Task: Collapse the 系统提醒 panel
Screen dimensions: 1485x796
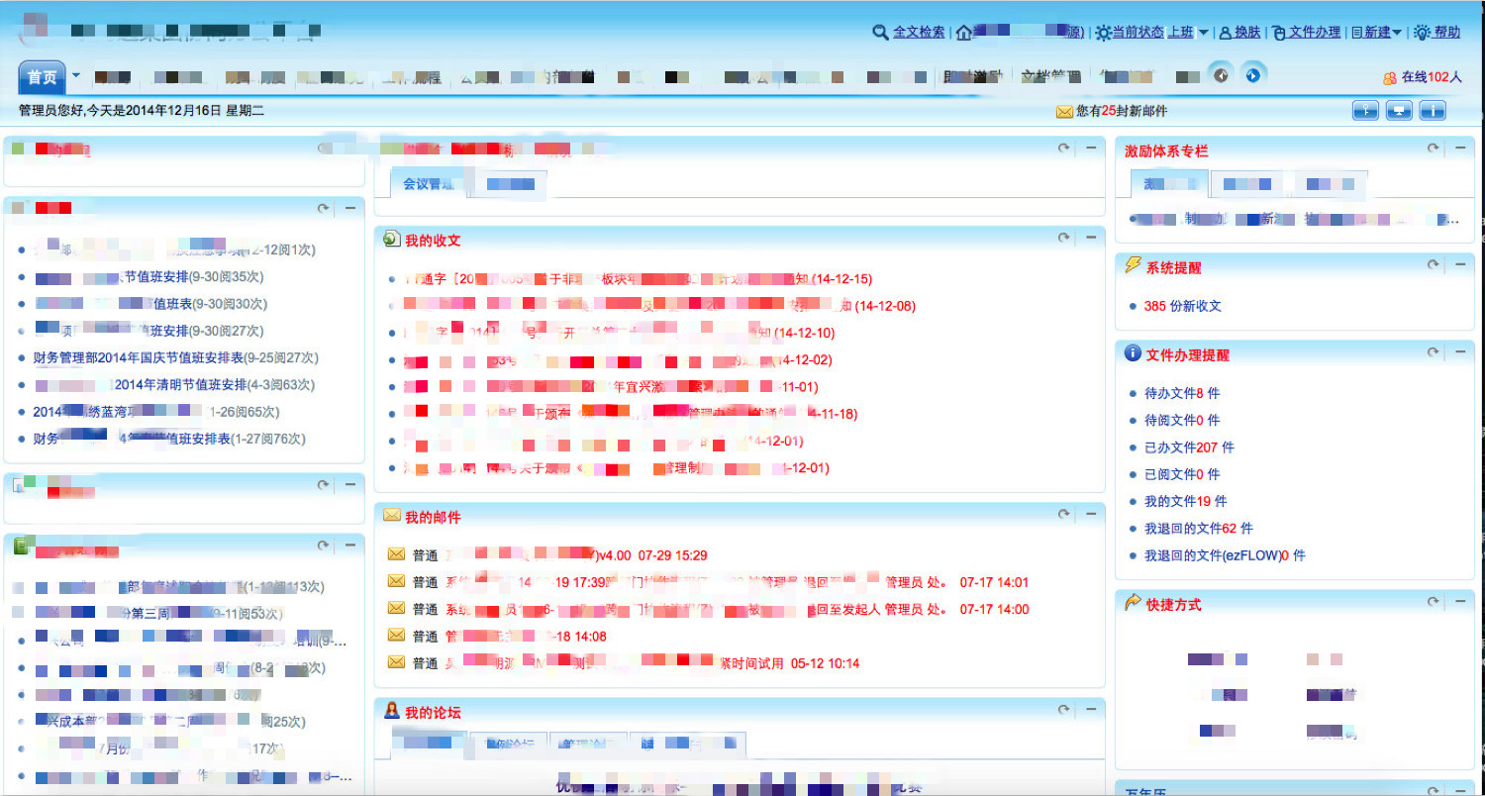Action: tap(1459, 264)
